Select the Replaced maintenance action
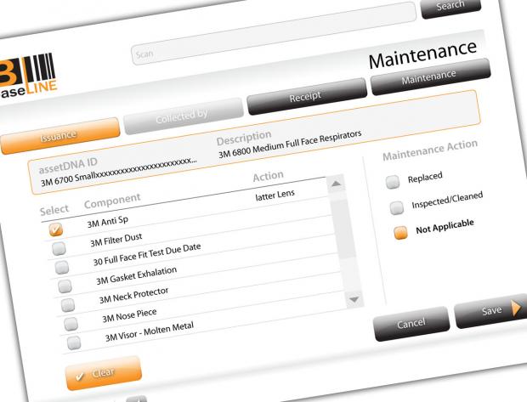Image resolution: width=527 pixels, height=402 pixels. coord(393,182)
